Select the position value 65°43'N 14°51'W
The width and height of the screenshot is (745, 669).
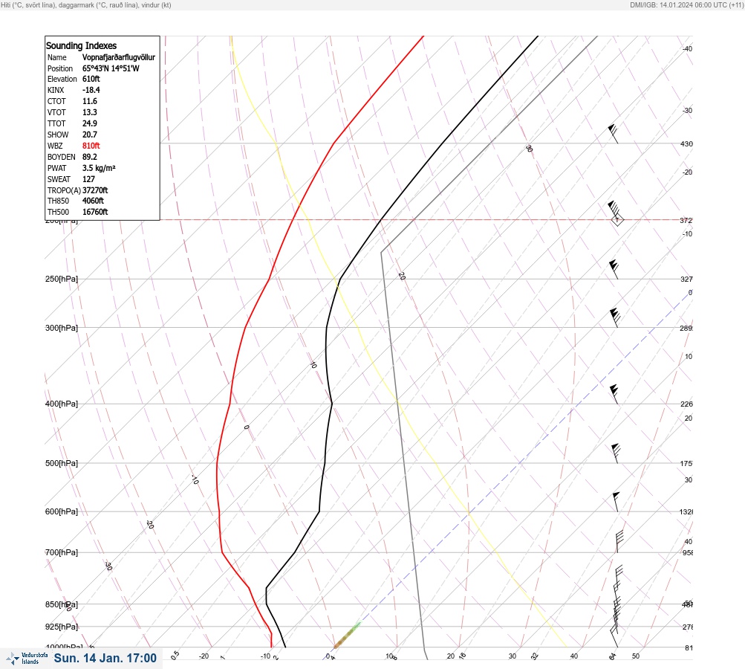(x=111, y=68)
